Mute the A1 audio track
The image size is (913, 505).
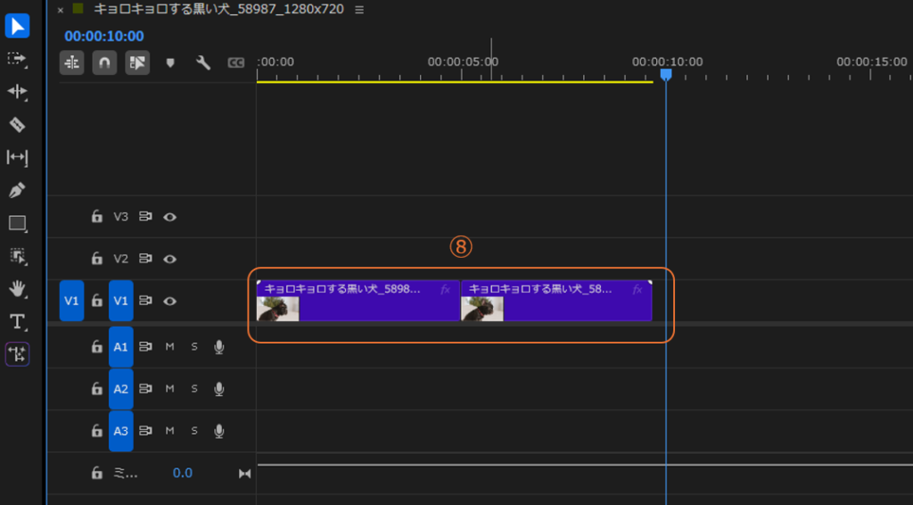pos(169,347)
